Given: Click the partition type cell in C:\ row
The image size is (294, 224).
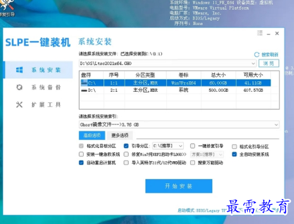Looking at the screenshot, I should point(145,83).
